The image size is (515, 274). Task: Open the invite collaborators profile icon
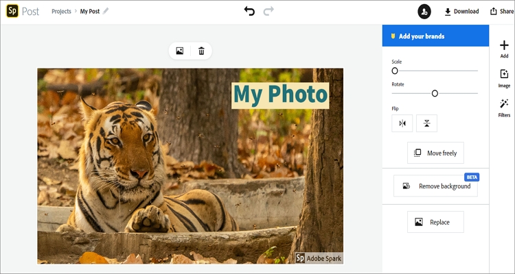coord(424,12)
